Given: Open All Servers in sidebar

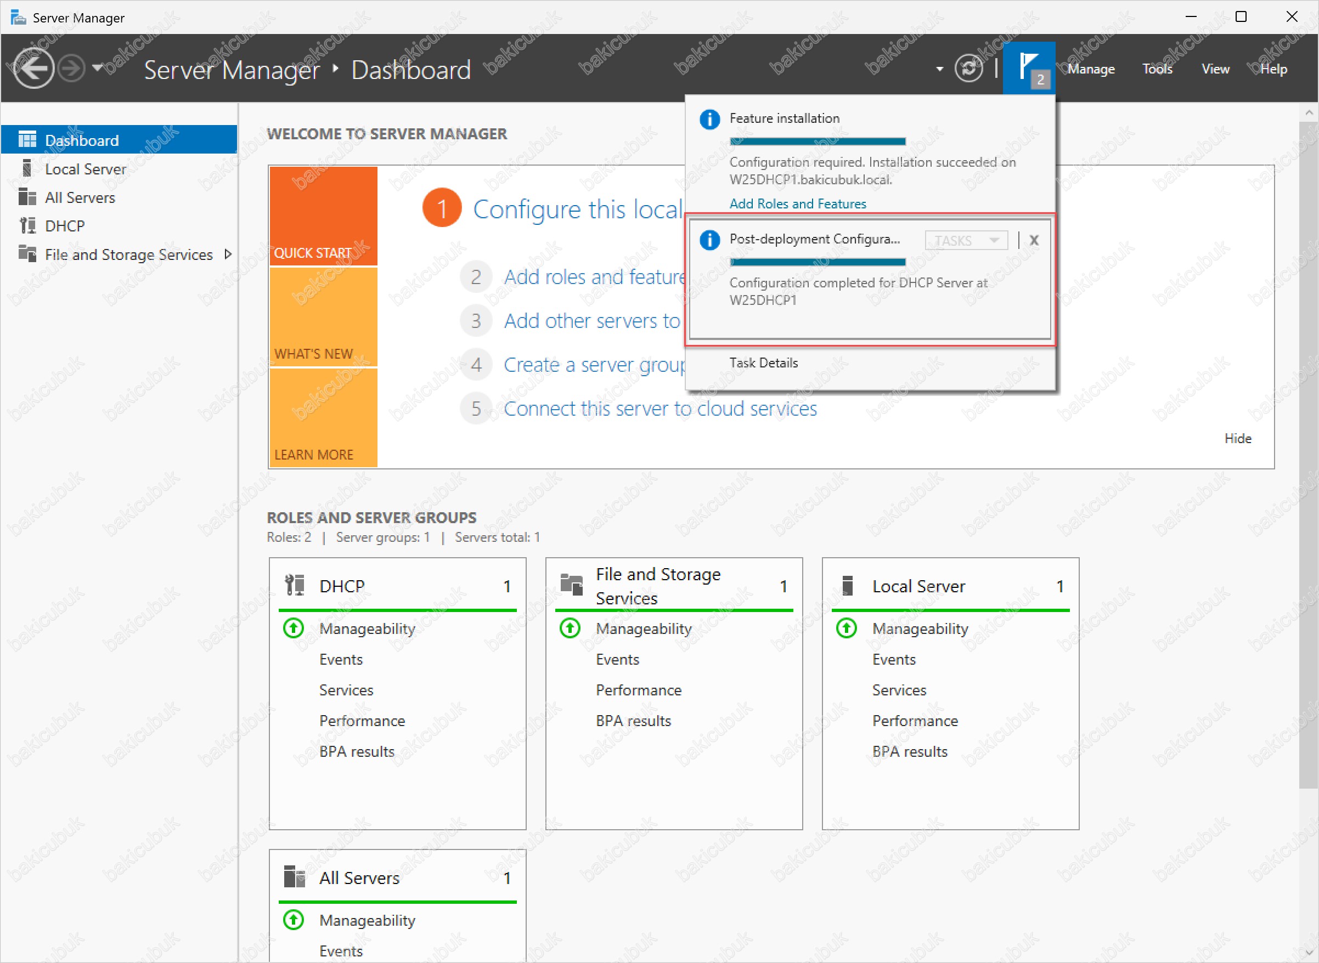Looking at the screenshot, I should pyautogui.click(x=80, y=197).
